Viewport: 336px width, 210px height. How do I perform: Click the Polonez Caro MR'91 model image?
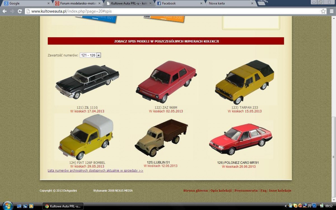coord(240,139)
